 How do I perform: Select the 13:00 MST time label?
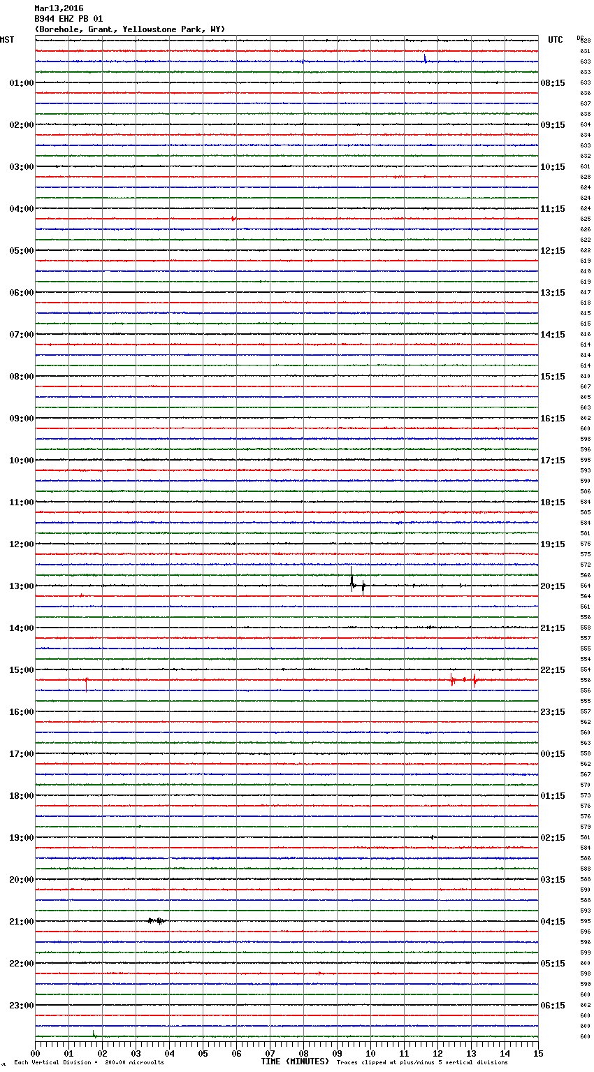(x=22, y=586)
